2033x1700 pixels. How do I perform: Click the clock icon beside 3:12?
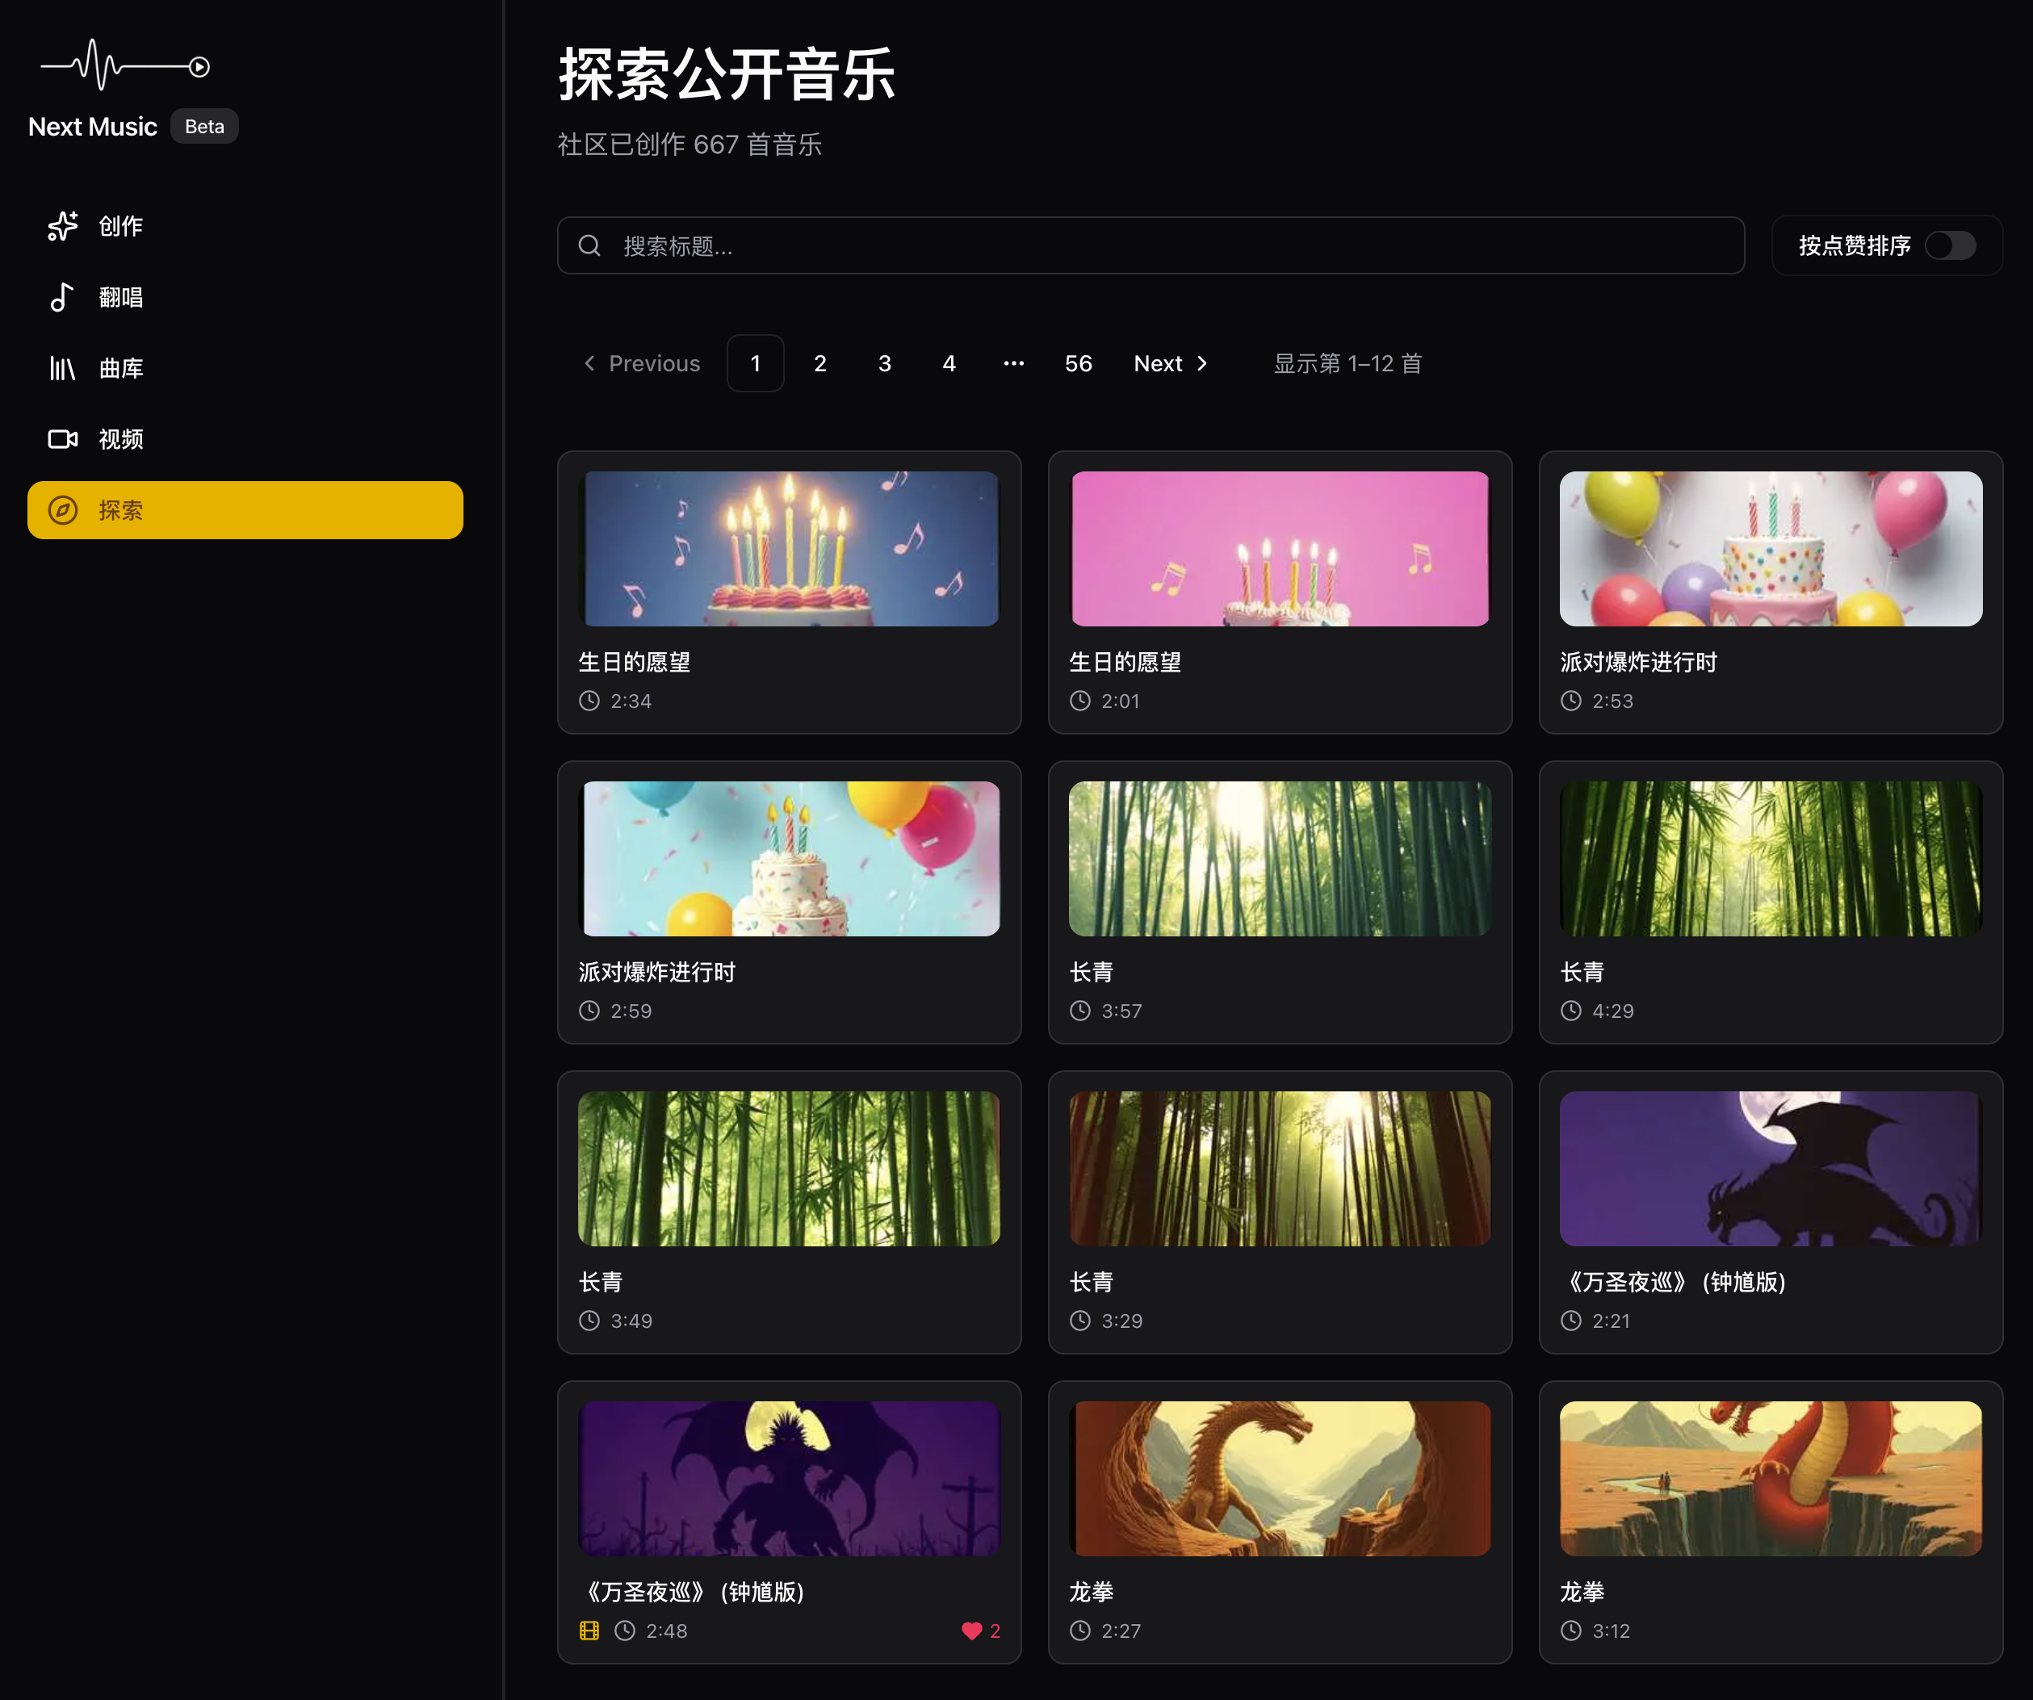pyautogui.click(x=1571, y=1631)
